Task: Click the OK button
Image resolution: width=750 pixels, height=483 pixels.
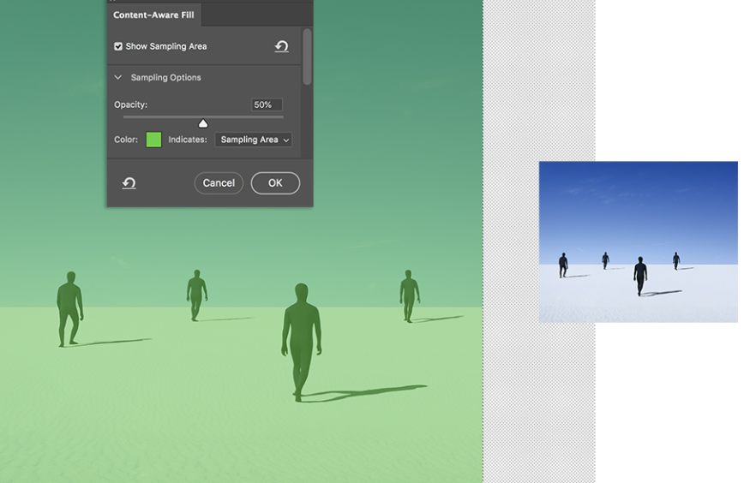Action: [x=275, y=183]
